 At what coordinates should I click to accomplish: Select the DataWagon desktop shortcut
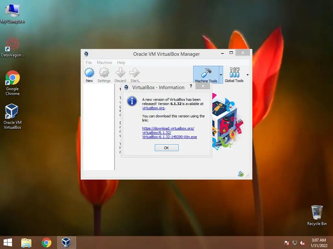pos(13,47)
